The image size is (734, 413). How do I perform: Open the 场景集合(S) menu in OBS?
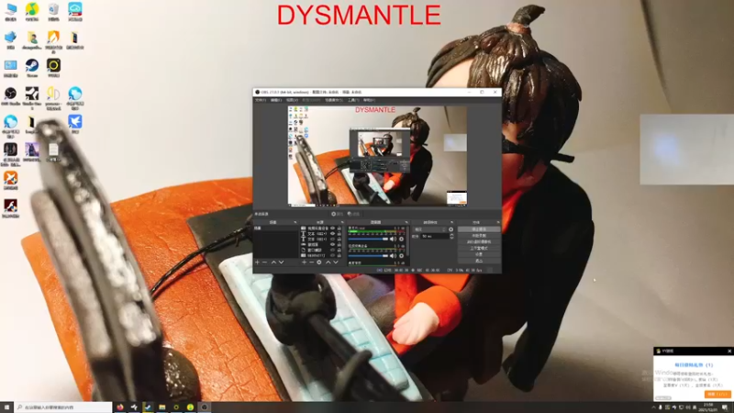333,100
